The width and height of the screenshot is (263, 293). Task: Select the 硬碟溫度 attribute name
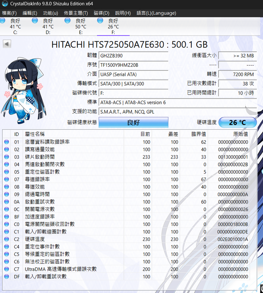[35, 239]
